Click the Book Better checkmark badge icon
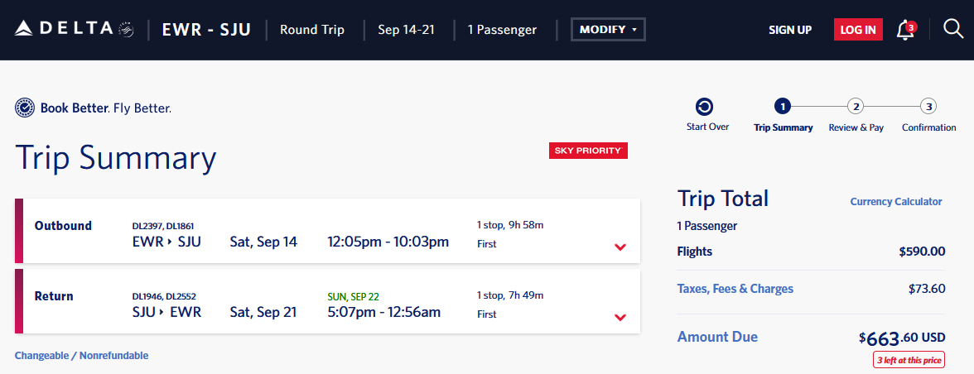The image size is (974, 374). tap(24, 108)
